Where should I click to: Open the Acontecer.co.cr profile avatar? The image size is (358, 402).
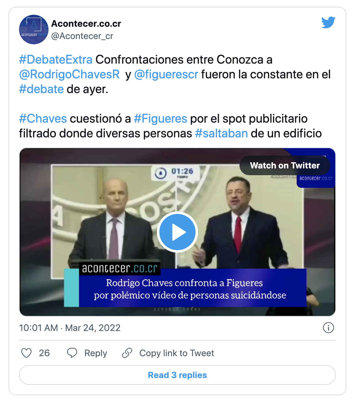(34, 30)
